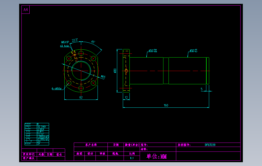The image size is (262, 166).
Task: Click the 12 flange thickness dimension
Action: click(126, 98)
